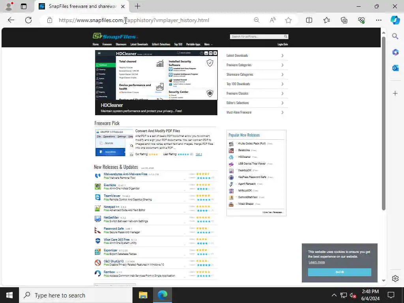Open Freeware menu item
Viewport: 404px width, 303px height.
[107, 44]
